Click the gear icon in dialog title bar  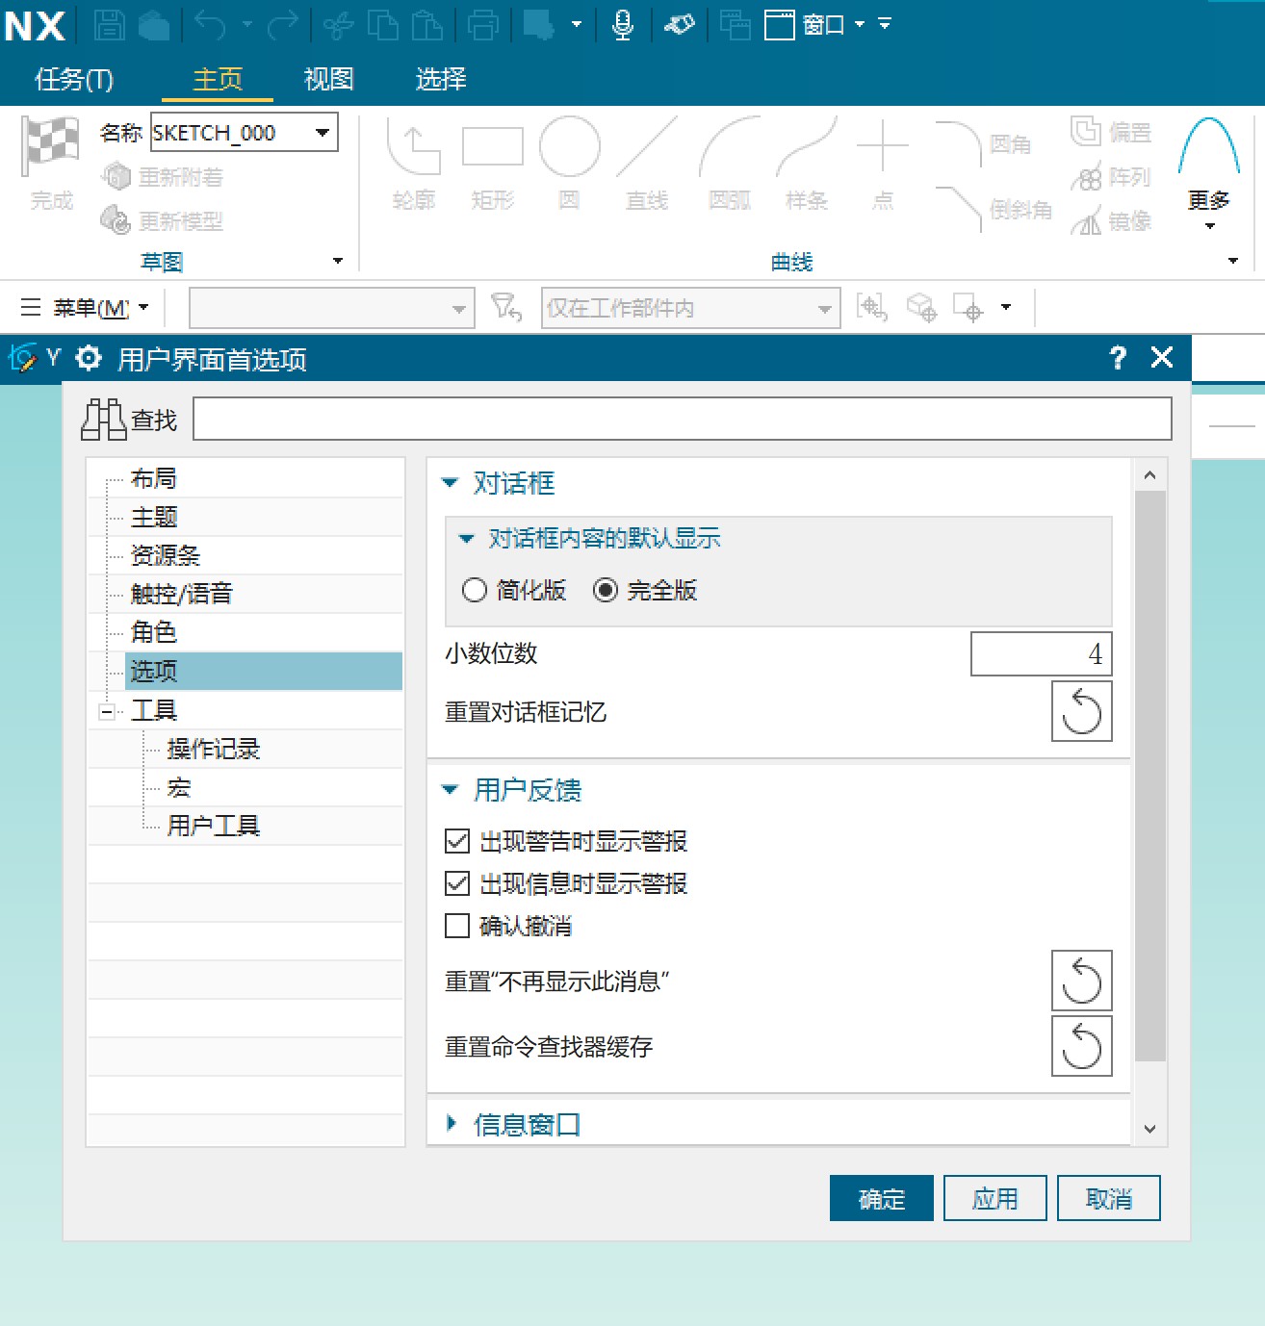(x=89, y=358)
